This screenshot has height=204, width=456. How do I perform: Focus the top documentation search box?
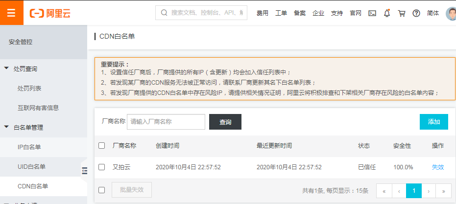point(201,13)
